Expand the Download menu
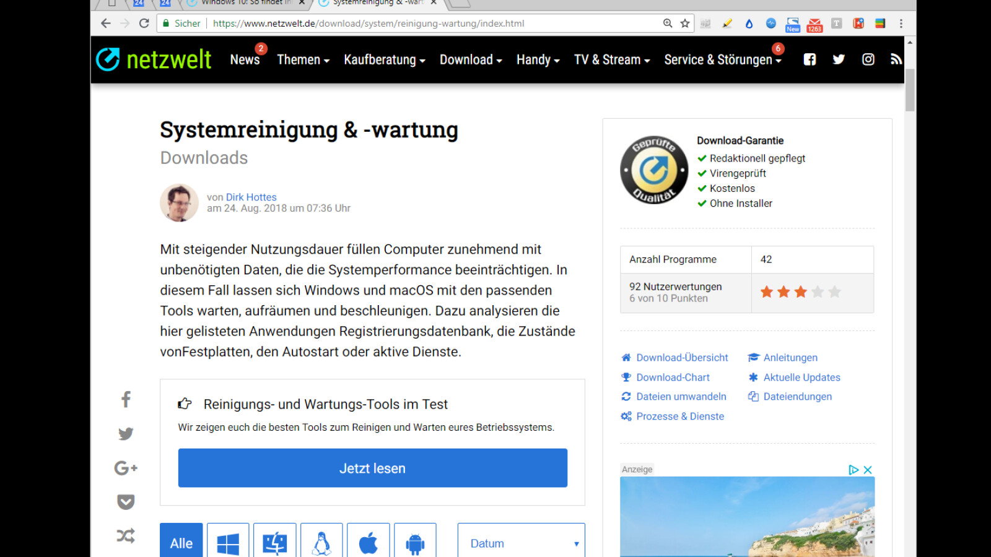The height and width of the screenshot is (557, 991). pyautogui.click(x=470, y=60)
